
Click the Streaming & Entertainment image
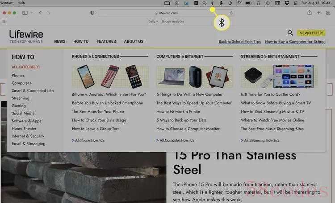279,77
